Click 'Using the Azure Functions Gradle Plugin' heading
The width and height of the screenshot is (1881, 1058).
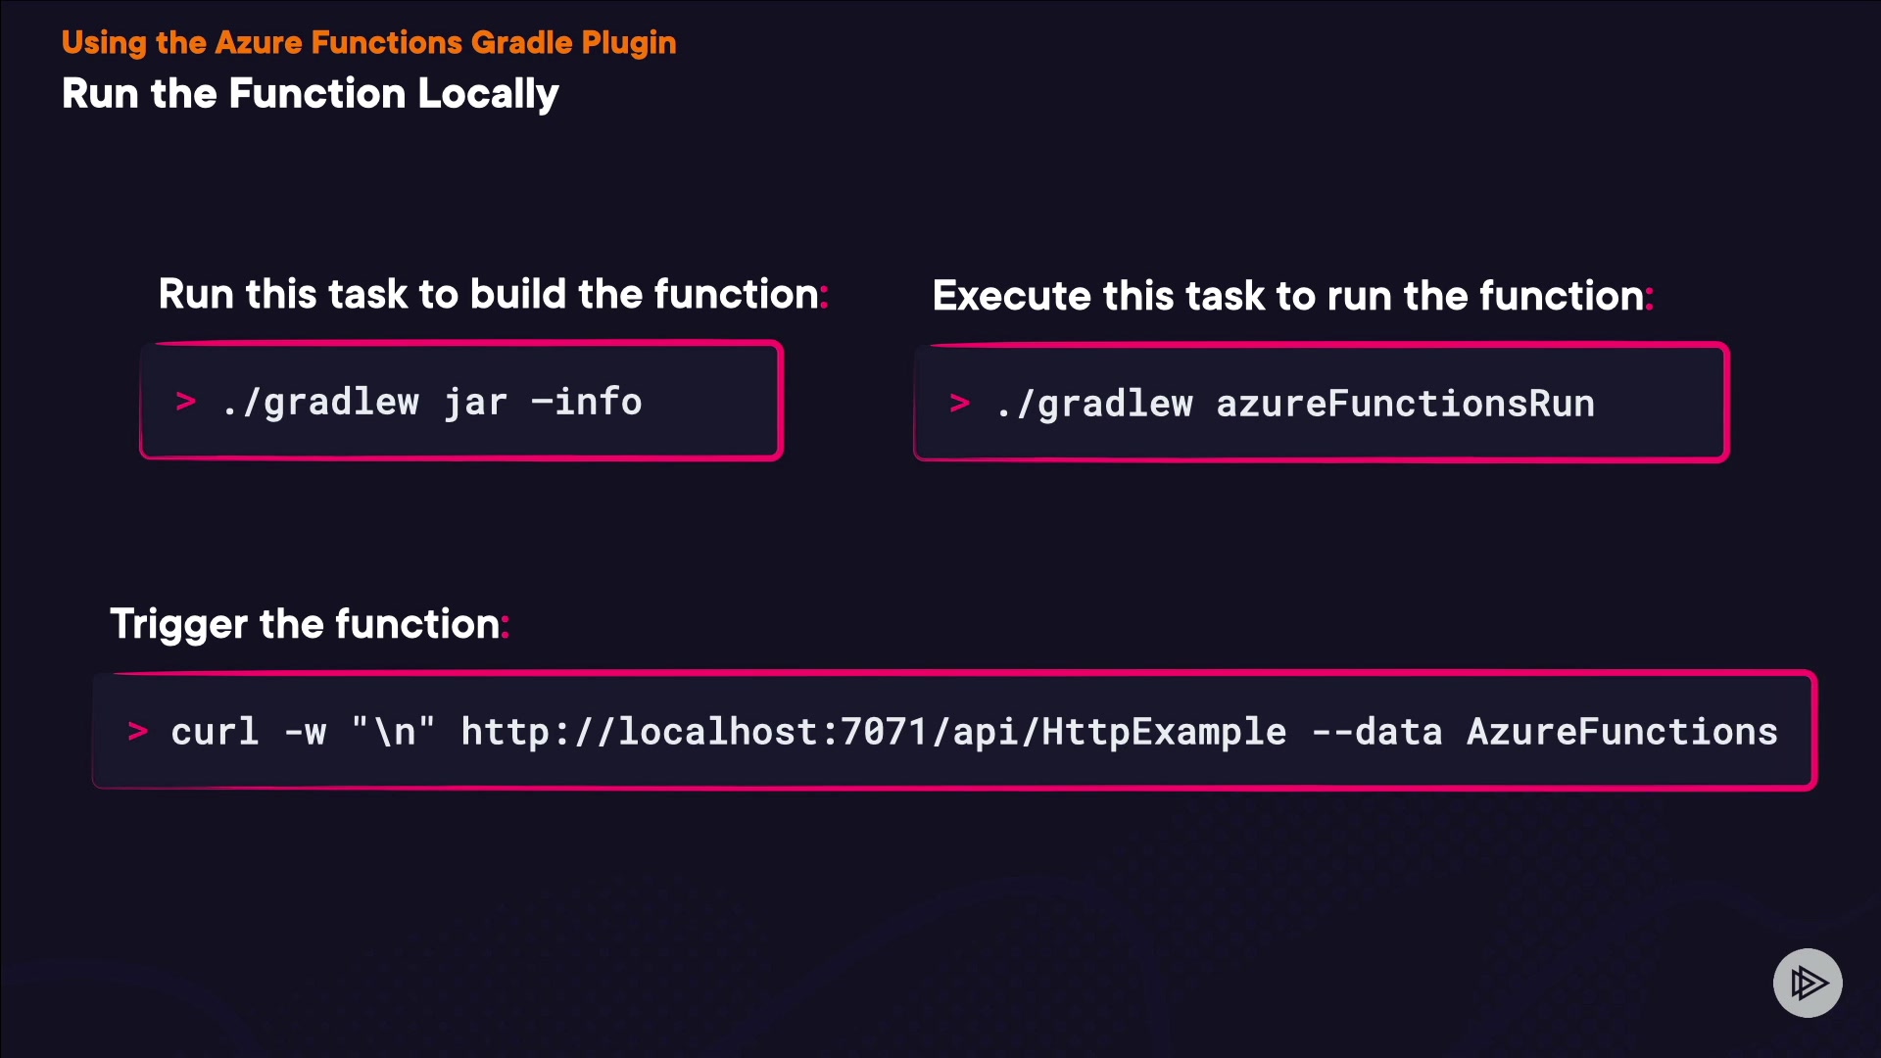point(368,43)
